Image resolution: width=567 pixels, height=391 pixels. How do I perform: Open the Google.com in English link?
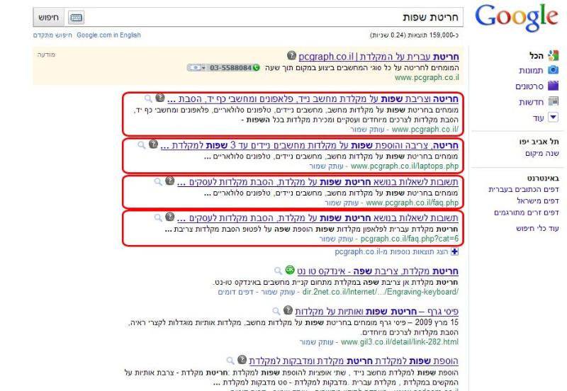coord(108,35)
